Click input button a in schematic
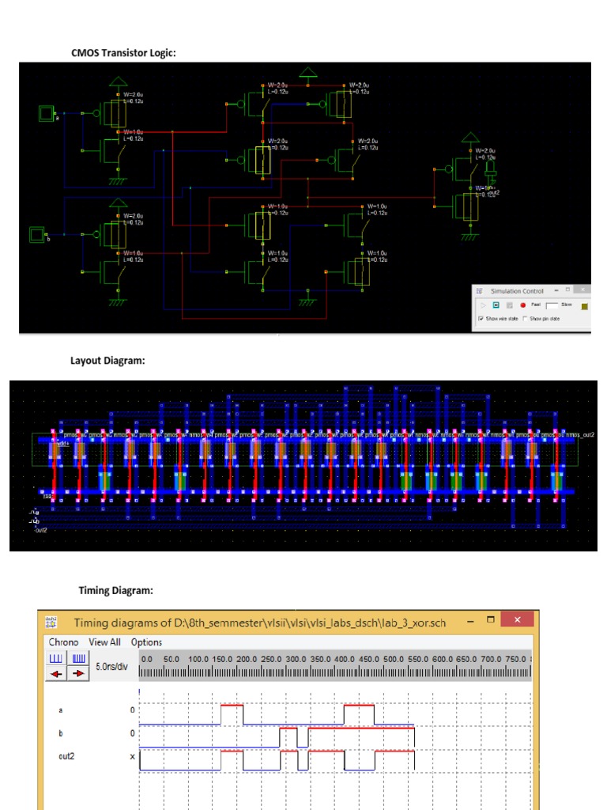This screenshot has width=607, height=810. coord(47,113)
